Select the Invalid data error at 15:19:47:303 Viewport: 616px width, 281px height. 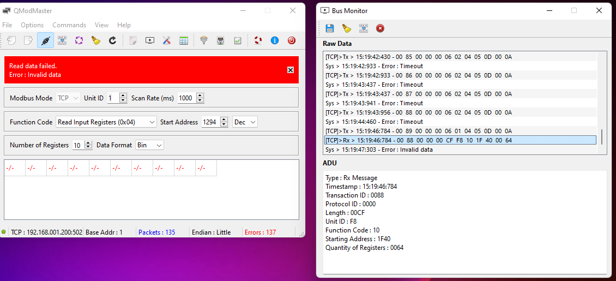point(461,150)
